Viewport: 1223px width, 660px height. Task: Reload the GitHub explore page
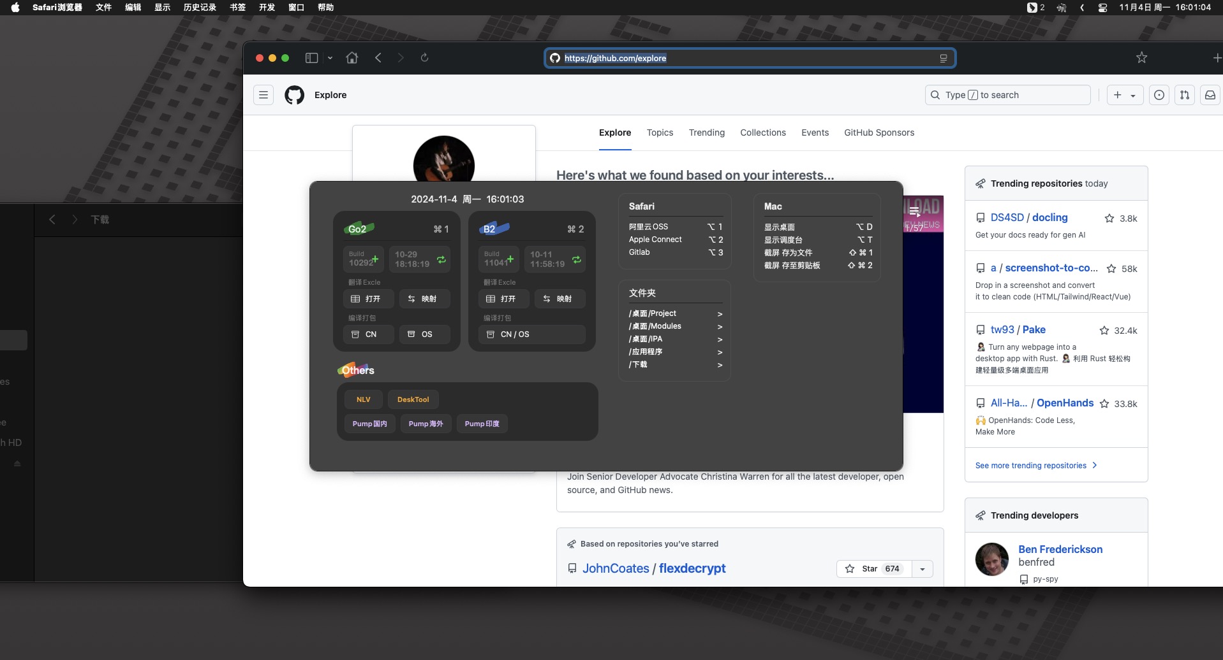point(424,58)
